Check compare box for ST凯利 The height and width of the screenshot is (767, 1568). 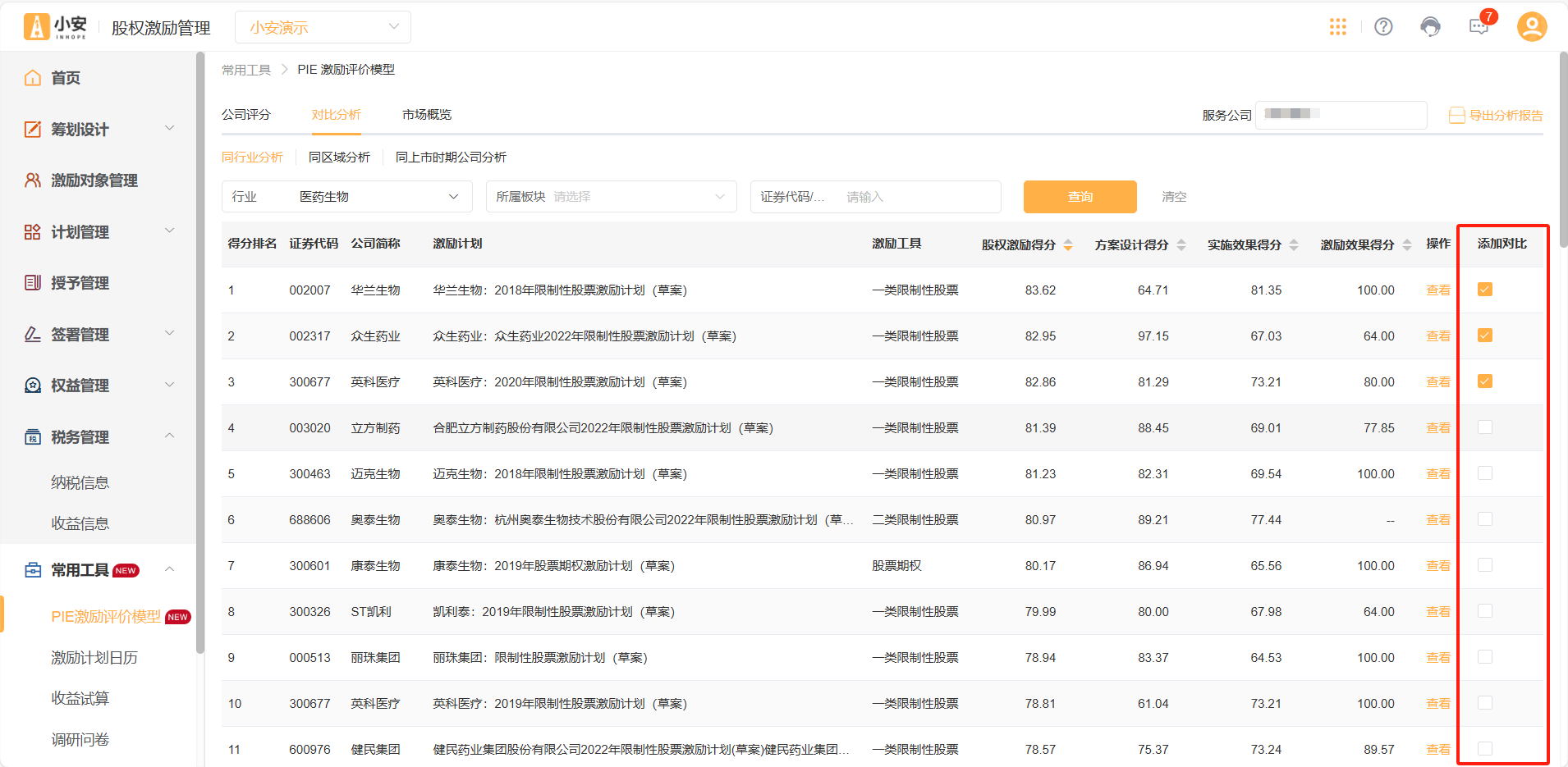1485,611
